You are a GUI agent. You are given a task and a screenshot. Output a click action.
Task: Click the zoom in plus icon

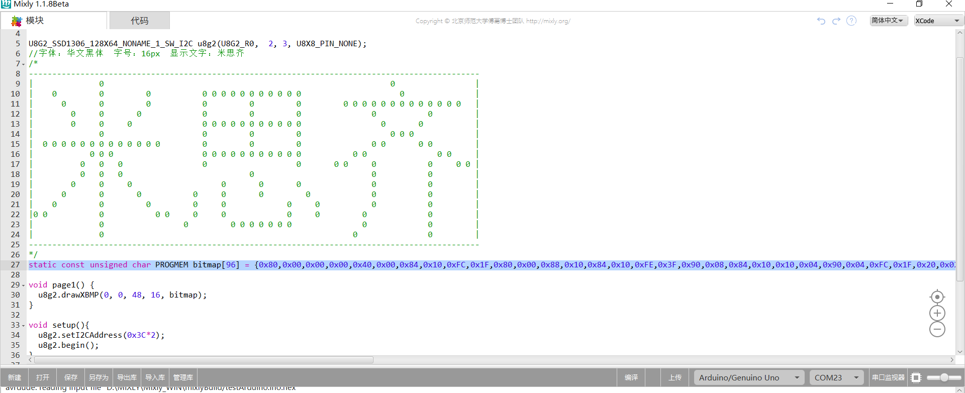(937, 313)
